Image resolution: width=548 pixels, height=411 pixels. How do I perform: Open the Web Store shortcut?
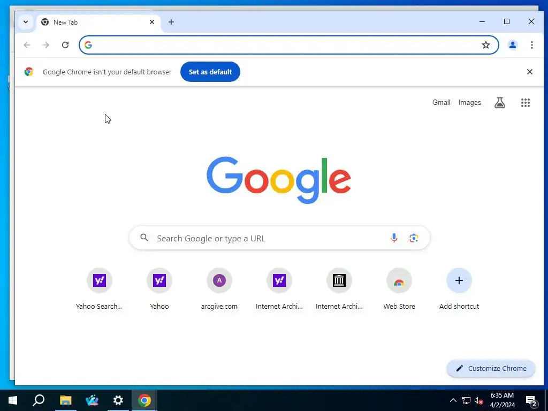coord(399,289)
